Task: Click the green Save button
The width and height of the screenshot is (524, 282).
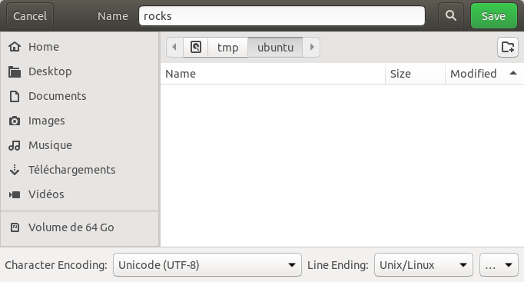Action: 493,15
